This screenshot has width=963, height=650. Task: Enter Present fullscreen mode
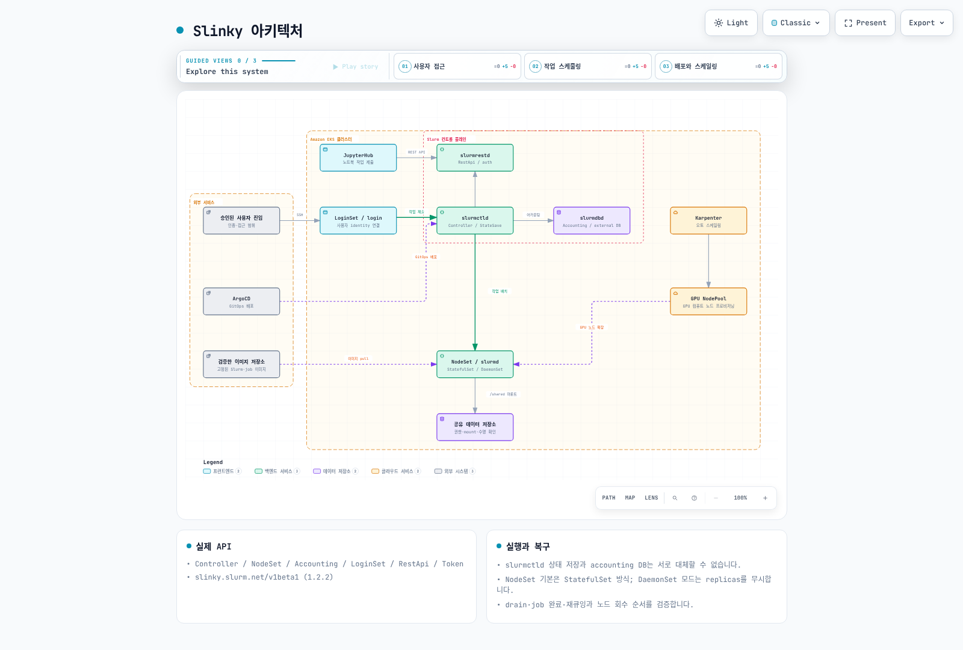click(x=865, y=23)
